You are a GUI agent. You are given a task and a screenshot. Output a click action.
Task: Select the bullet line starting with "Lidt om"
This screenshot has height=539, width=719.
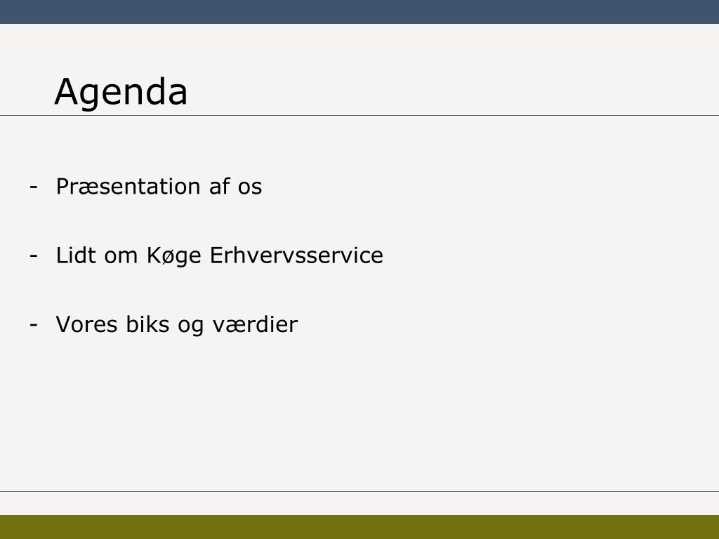pos(219,256)
